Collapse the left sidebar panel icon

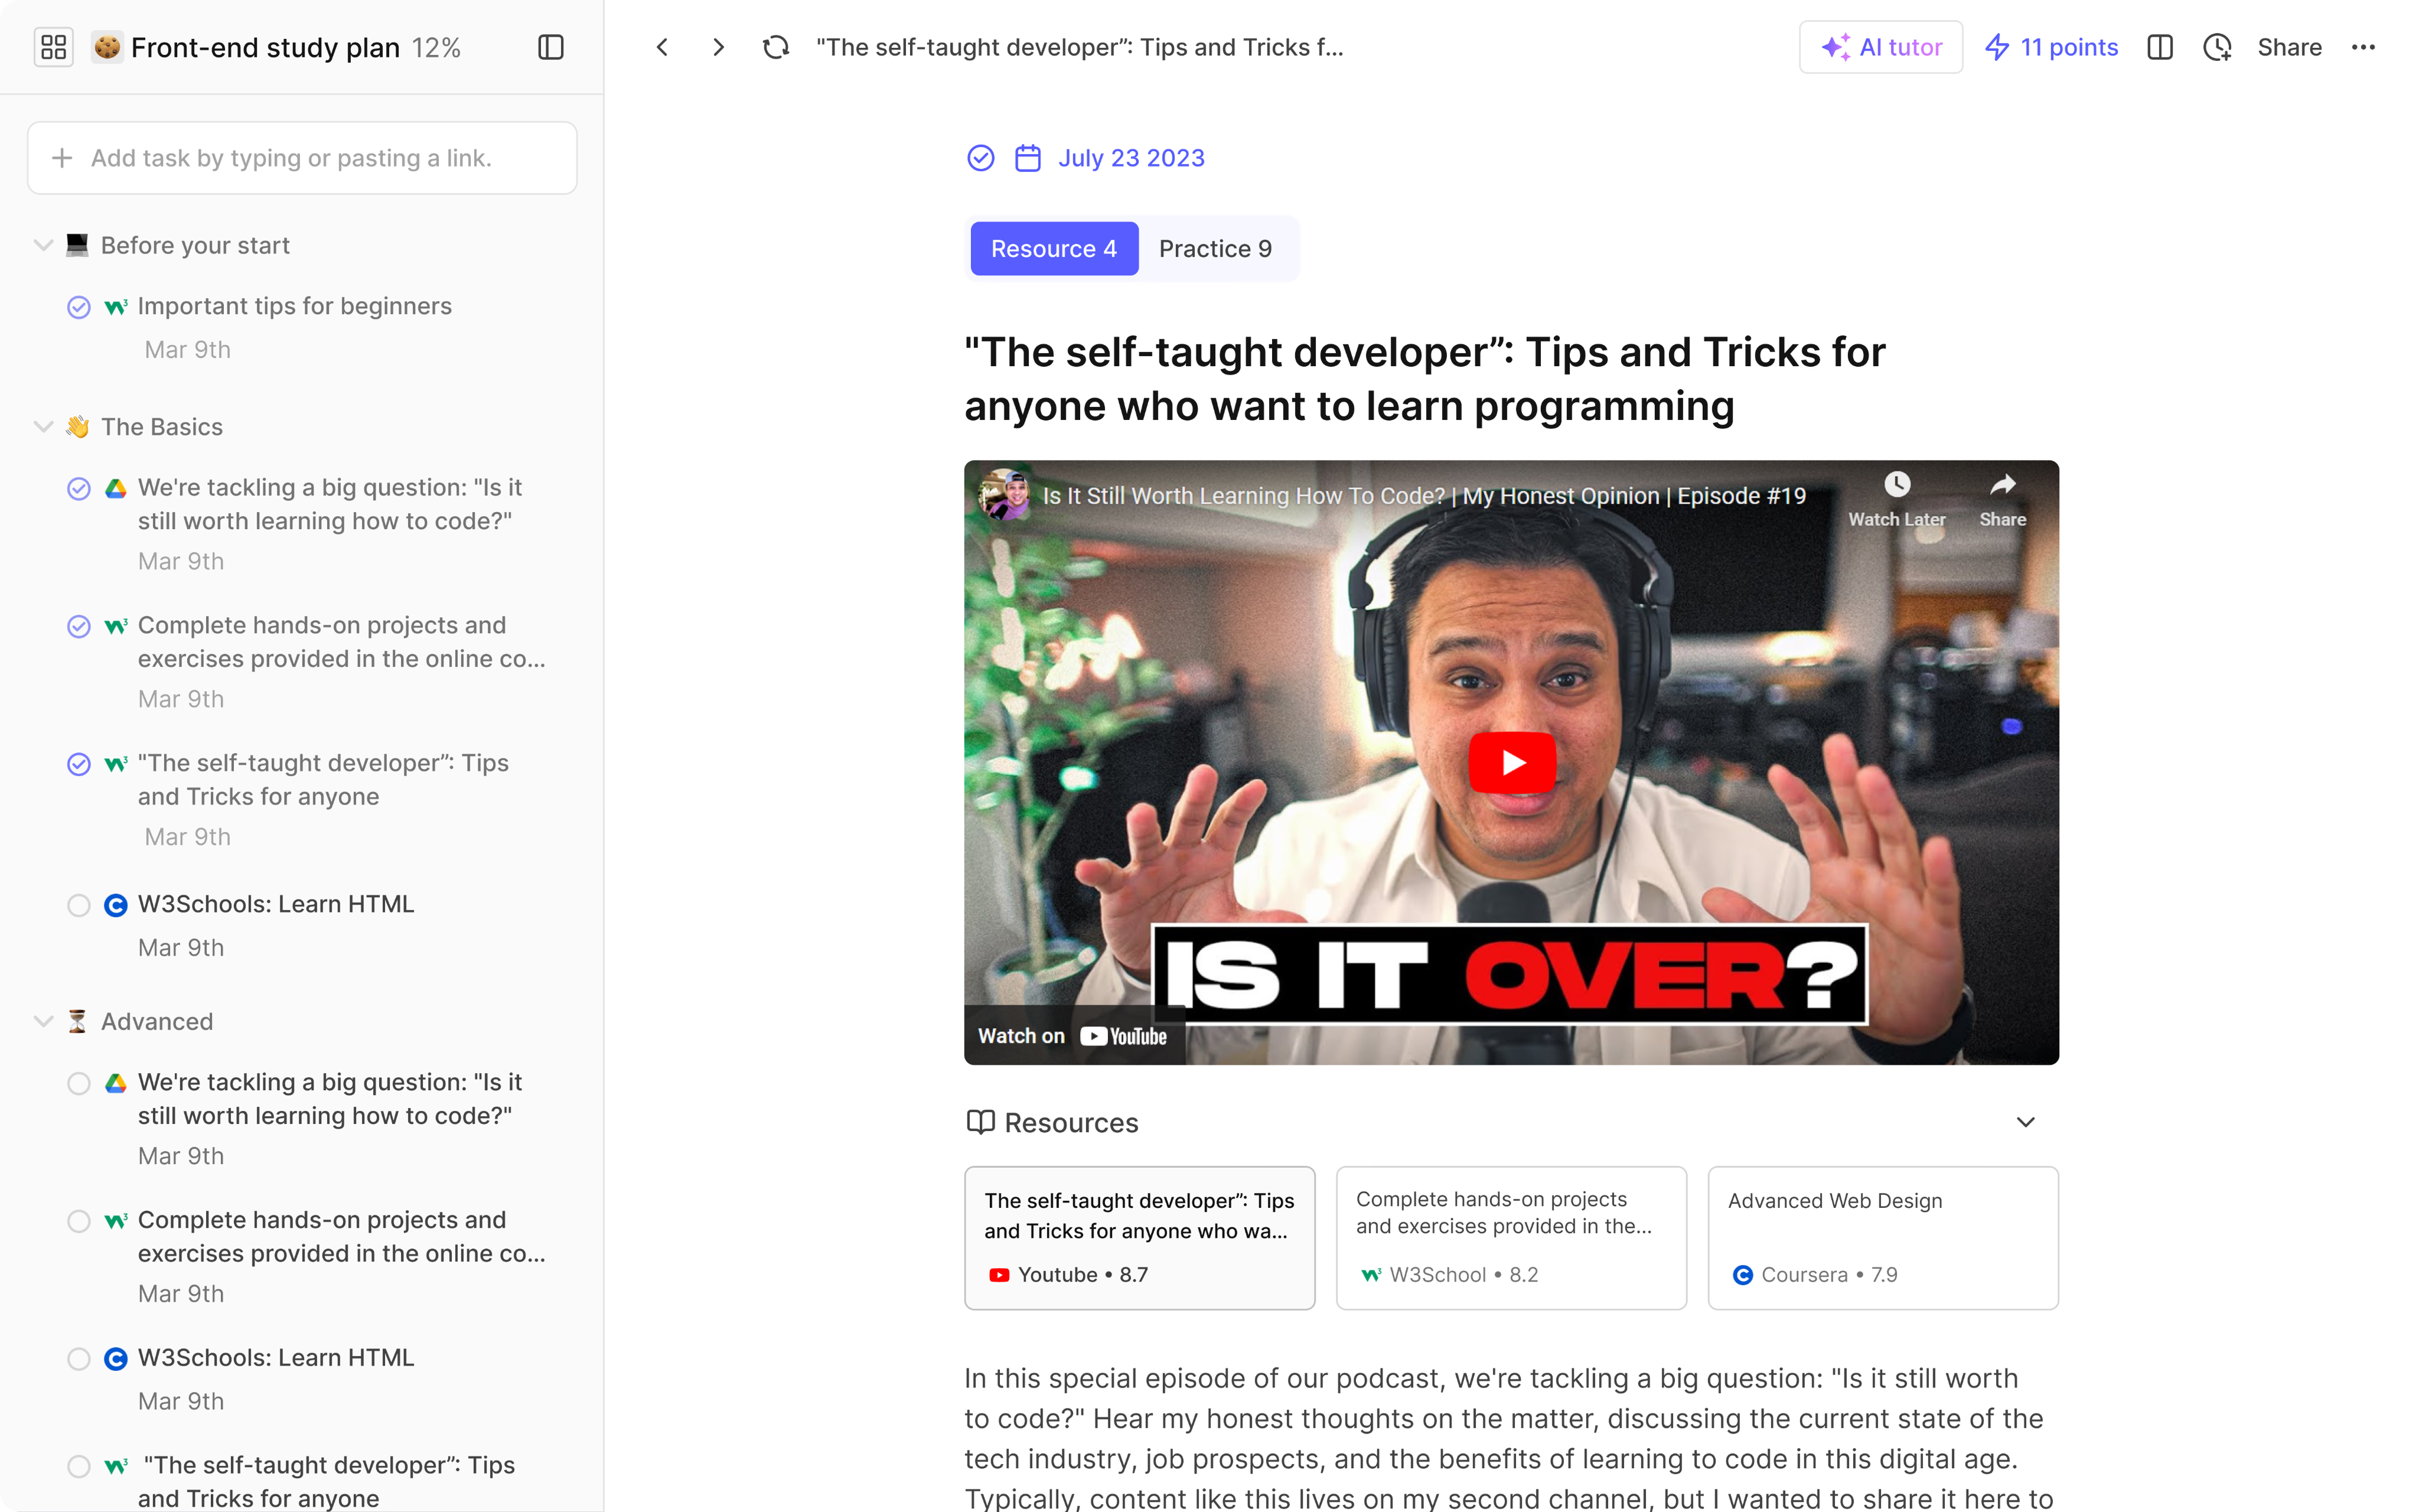pos(551,47)
